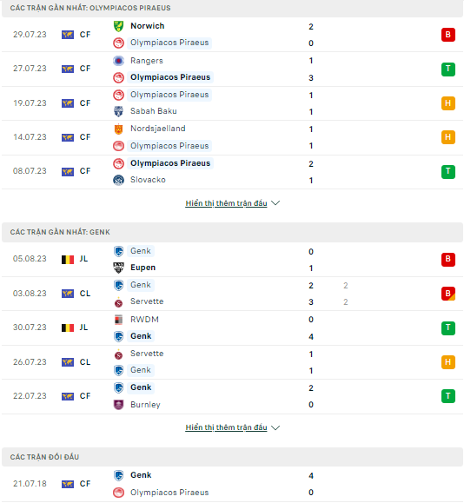464x503 pixels.
Task: Open 'Hiển thị thêm trận đấu' under Olympiacos
Action: pos(226,203)
